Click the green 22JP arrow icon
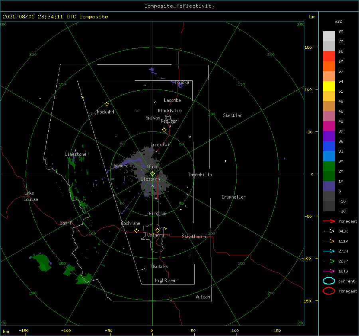This screenshot has width=359, height=336. (x=329, y=261)
